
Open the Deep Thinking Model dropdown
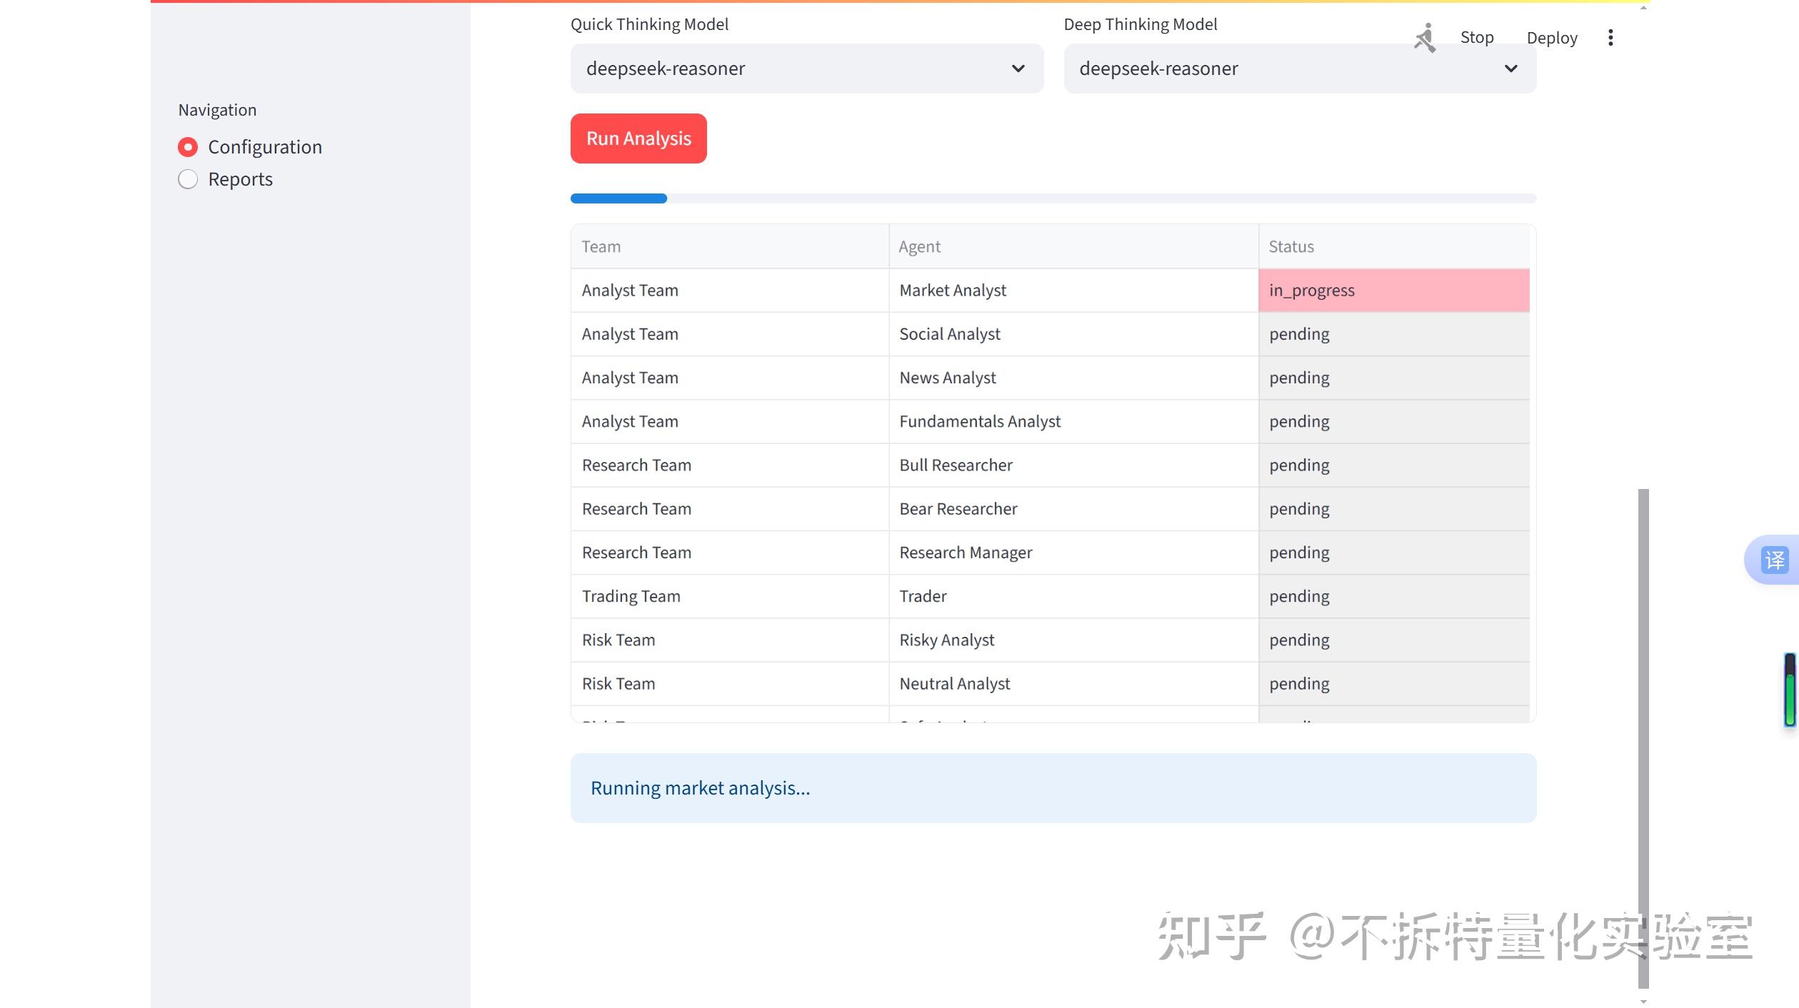pos(1298,68)
